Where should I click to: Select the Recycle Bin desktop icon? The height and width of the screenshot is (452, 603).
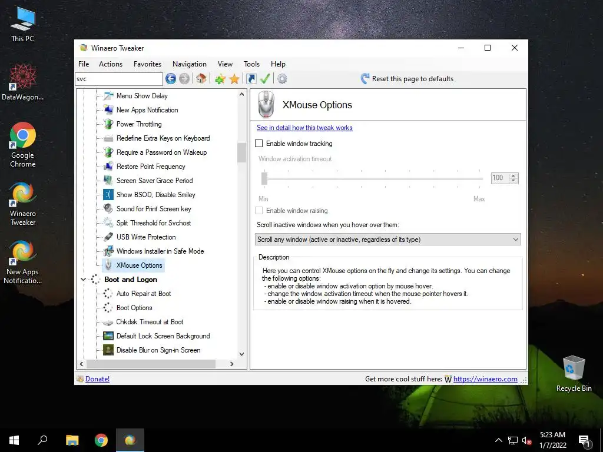pos(574,374)
